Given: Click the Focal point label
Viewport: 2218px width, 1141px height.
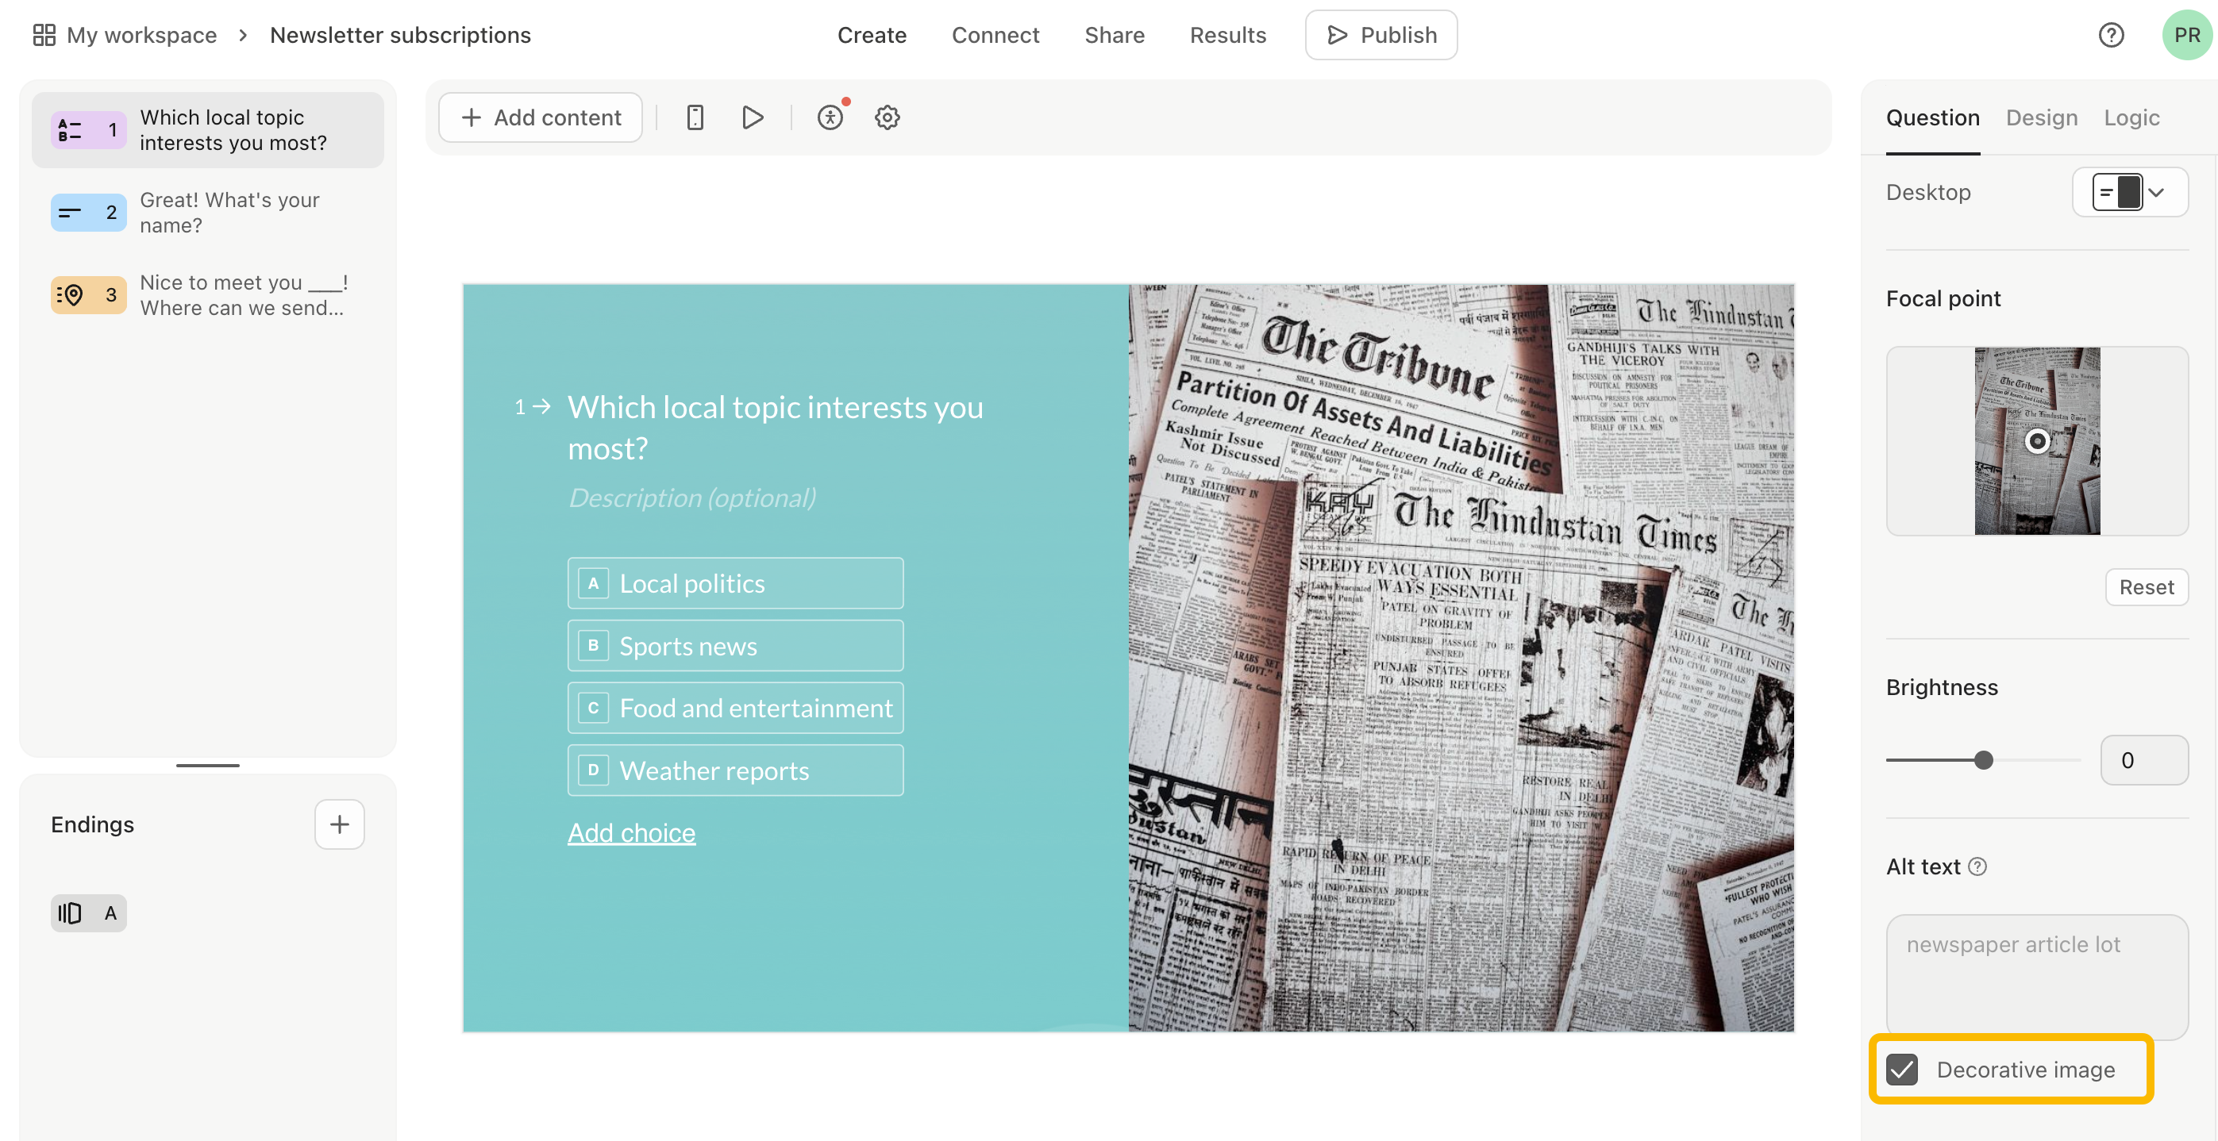Looking at the screenshot, I should tap(1943, 298).
